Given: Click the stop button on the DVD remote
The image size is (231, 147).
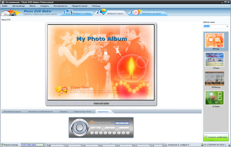Looking at the screenshot, I should point(124,128).
